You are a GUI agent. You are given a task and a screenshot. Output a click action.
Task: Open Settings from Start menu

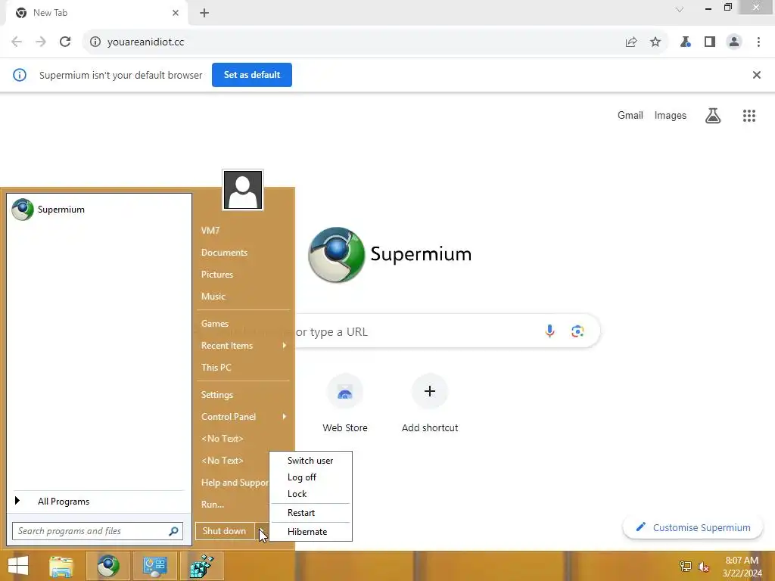(x=217, y=395)
